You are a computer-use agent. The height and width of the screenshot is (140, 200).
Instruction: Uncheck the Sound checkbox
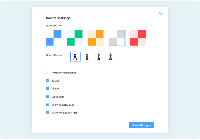coord(48,80)
